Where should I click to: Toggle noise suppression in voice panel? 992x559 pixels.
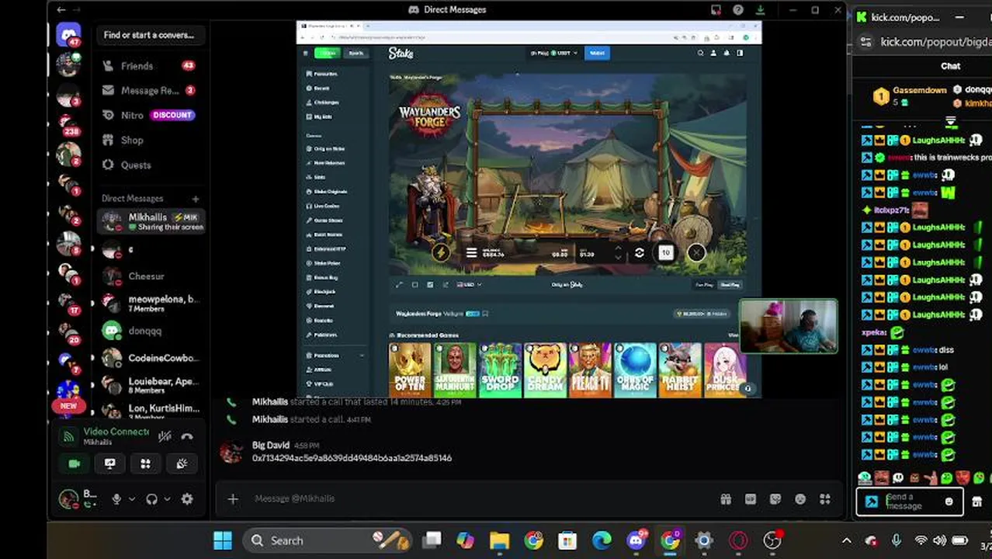pyautogui.click(x=165, y=436)
